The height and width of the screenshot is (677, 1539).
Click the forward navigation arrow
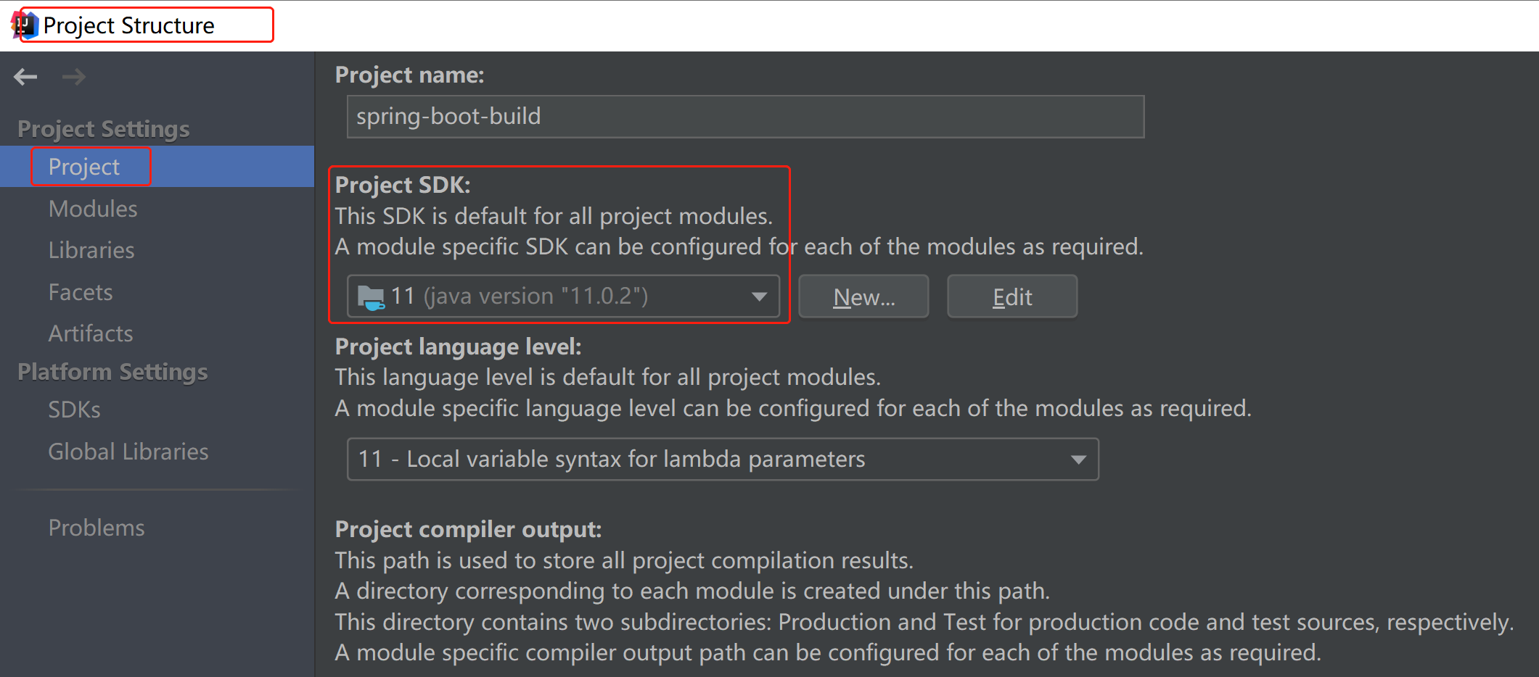[73, 76]
